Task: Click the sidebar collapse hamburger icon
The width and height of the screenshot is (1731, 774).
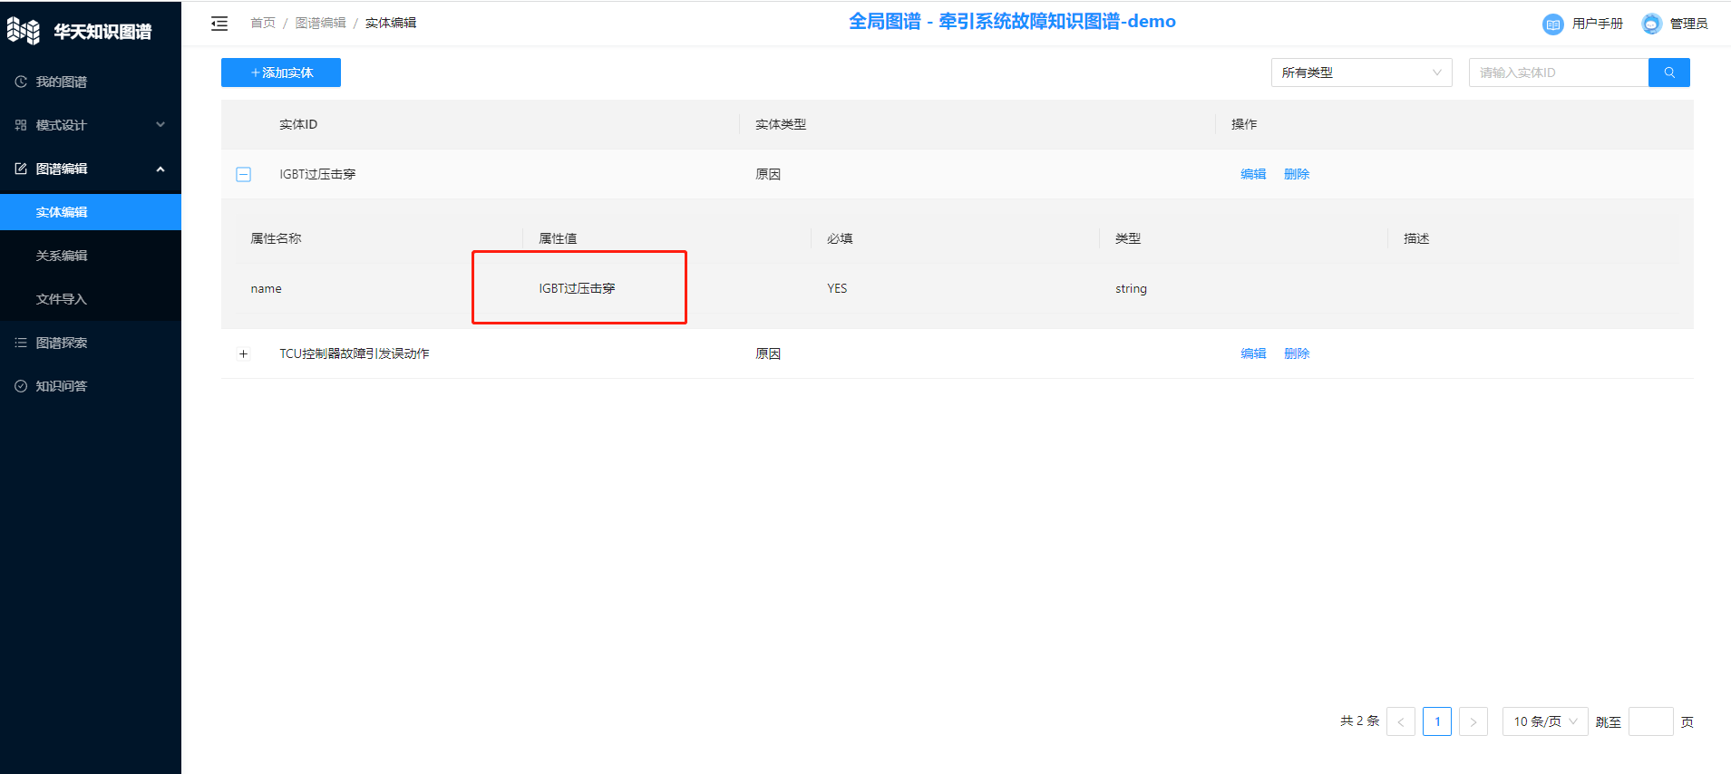Action: (x=219, y=24)
